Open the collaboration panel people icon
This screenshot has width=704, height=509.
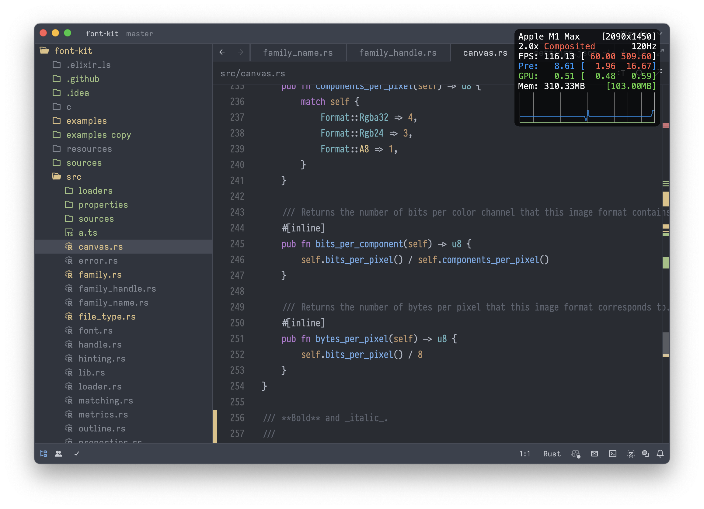[58, 454]
